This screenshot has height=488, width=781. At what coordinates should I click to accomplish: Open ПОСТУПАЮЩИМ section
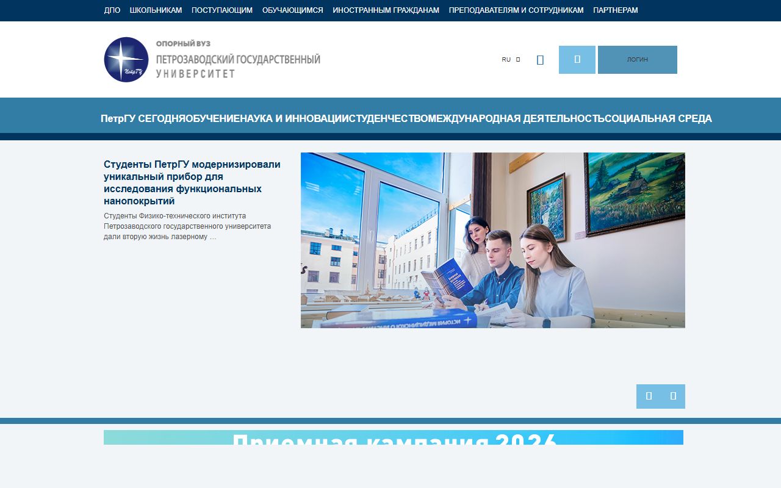pos(222,10)
